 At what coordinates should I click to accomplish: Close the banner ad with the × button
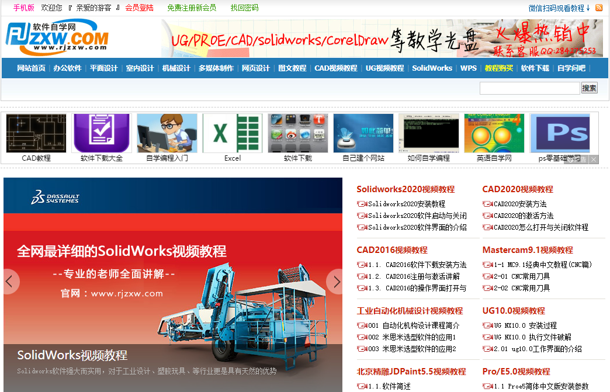click(594, 159)
